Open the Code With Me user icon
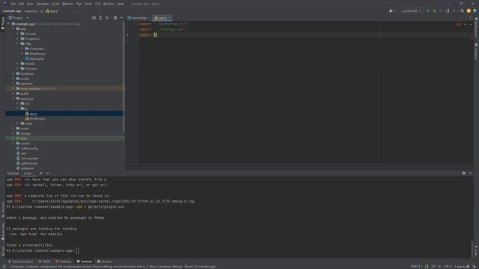 (391, 10)
